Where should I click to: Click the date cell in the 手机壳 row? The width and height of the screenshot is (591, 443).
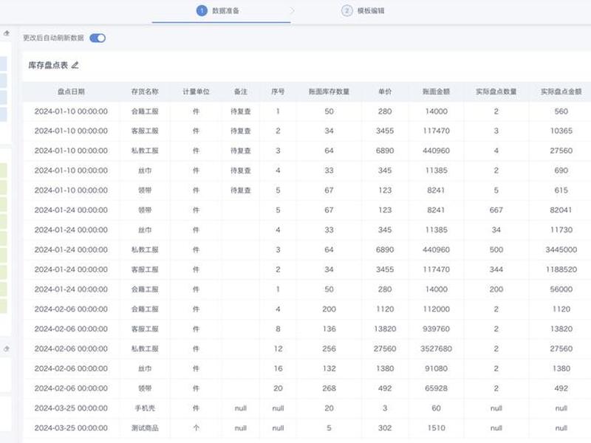[x=71, y=408]
